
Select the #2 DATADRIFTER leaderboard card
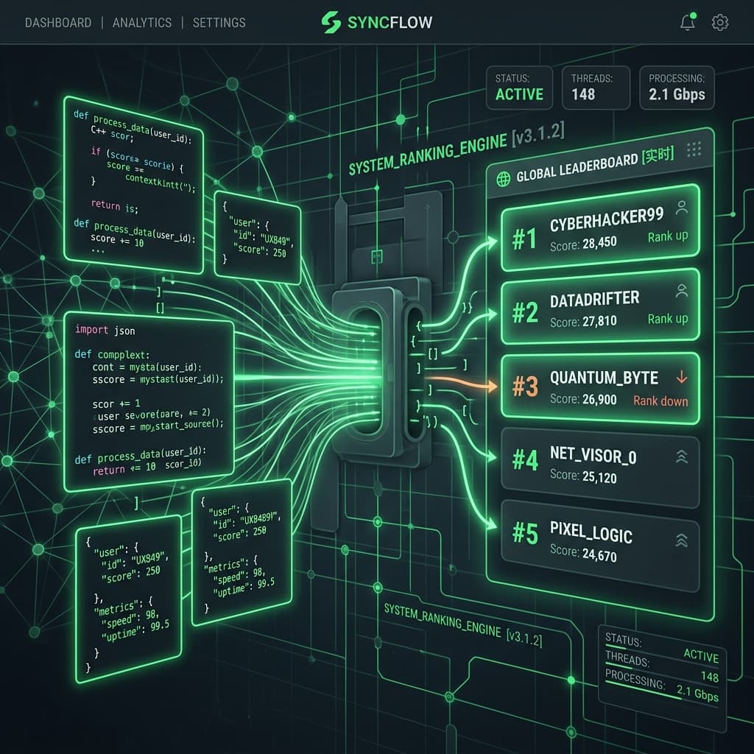pyautogui.click(x=599, y=307)
